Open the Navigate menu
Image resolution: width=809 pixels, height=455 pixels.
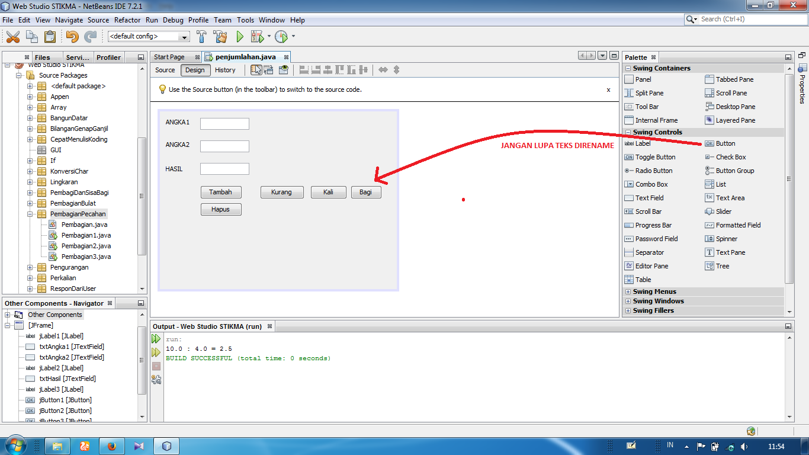point(69,20)
